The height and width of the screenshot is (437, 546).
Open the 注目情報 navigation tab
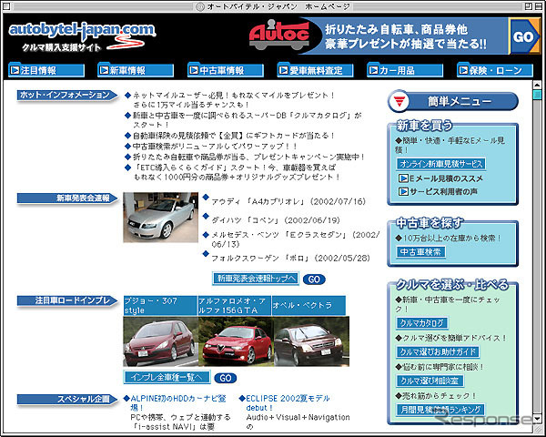point(46,70)
